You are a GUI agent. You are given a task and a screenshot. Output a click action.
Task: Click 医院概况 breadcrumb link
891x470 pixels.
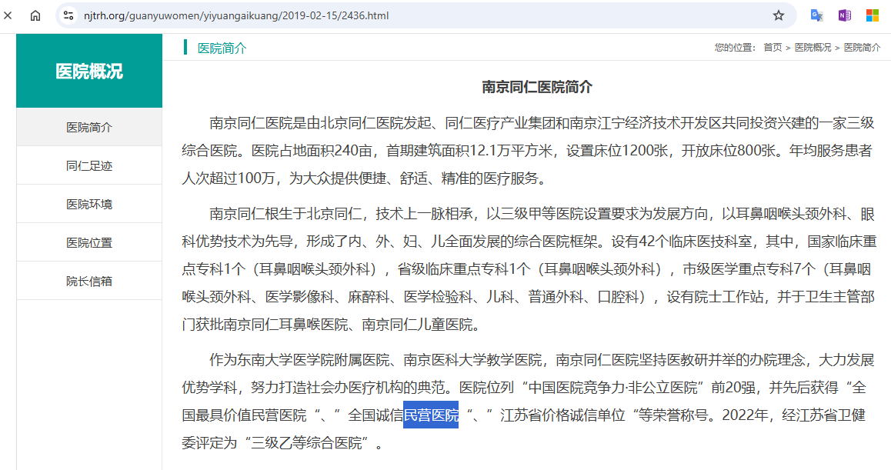(x=813, y=48)
